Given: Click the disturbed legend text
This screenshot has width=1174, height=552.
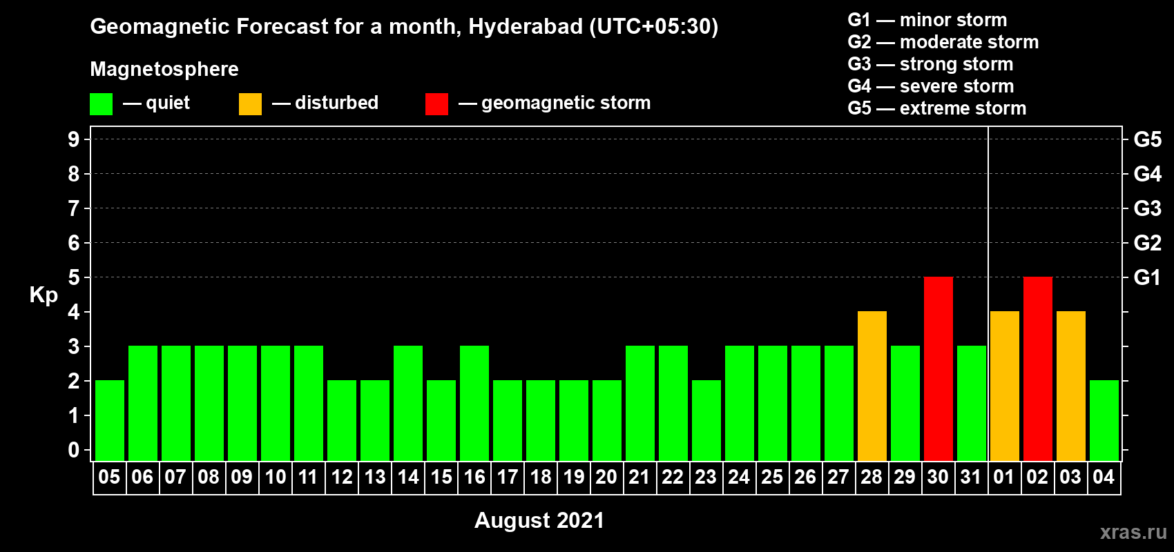Looking at the screenshot, I should (336, 103).
